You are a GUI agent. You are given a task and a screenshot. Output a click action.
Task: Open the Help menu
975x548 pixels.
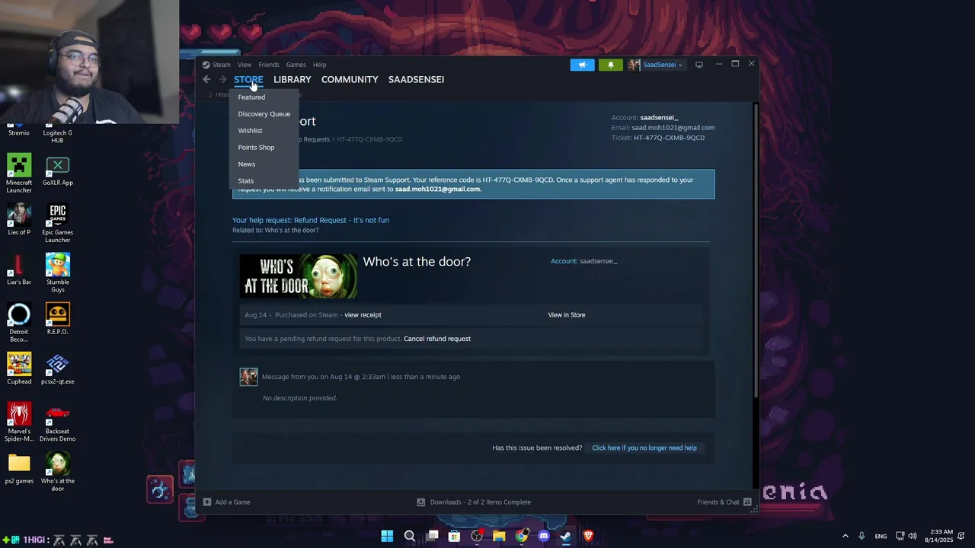(319, 65)
